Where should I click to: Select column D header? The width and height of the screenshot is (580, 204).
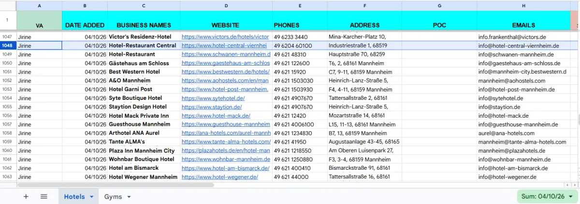pos(226,6)
